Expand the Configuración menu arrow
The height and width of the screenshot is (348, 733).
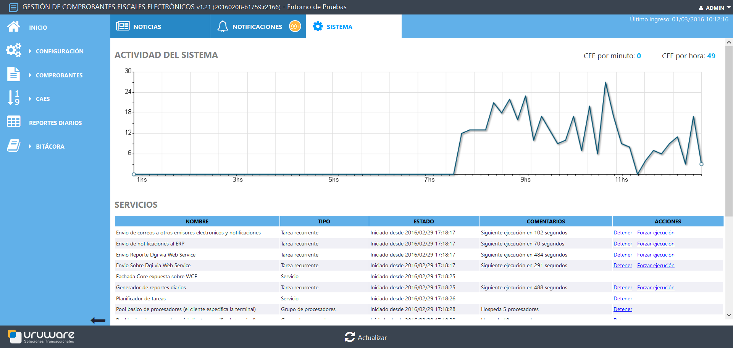(x=30, y=51)
